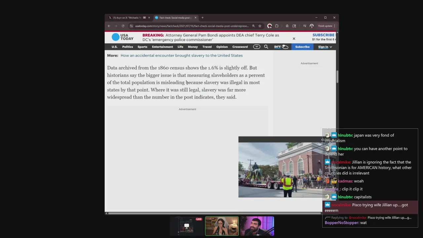Click the blue Subscribe button
Screen dimensions: 423x238
(302, 47)
